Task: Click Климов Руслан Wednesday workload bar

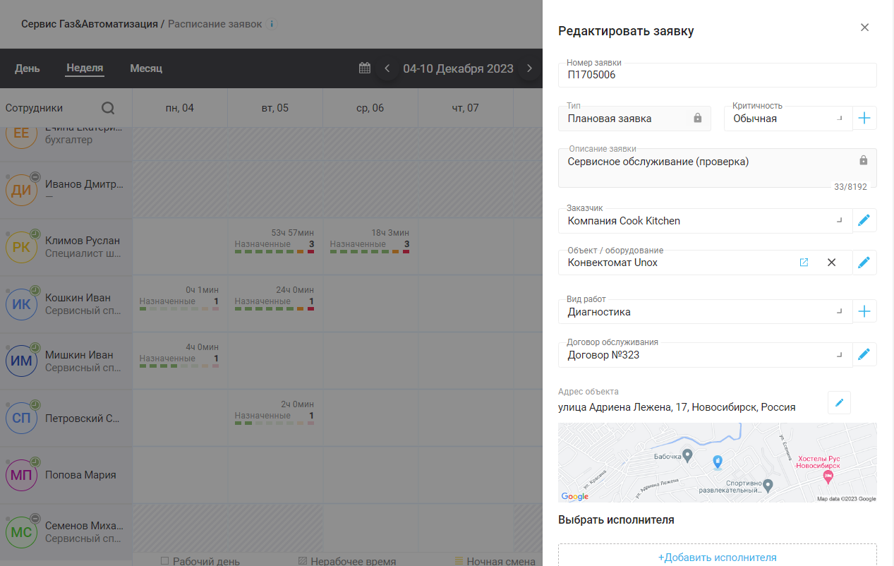Action: click(x=370, y=252)
